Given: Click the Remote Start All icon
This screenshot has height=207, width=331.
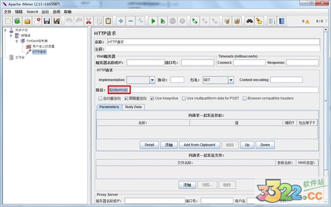Looking at the screenshot, I should pyautogui.click(x=195, y=21).
